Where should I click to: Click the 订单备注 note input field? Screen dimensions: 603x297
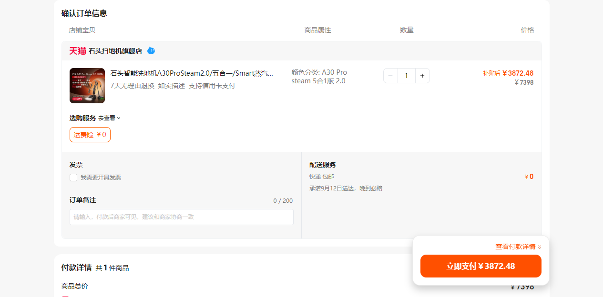[182, 217]
